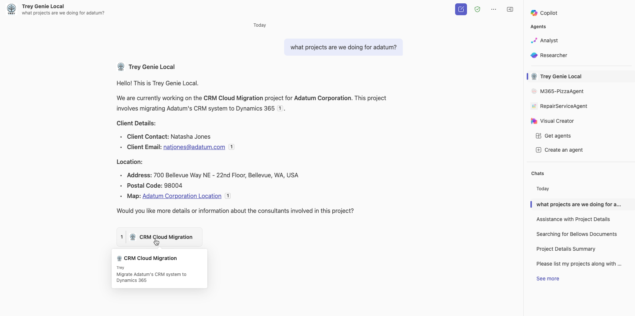
Task: Click the 'Client Contact: Natasha Jones' line
Action: pyautogui.click(x=168, y=136)
